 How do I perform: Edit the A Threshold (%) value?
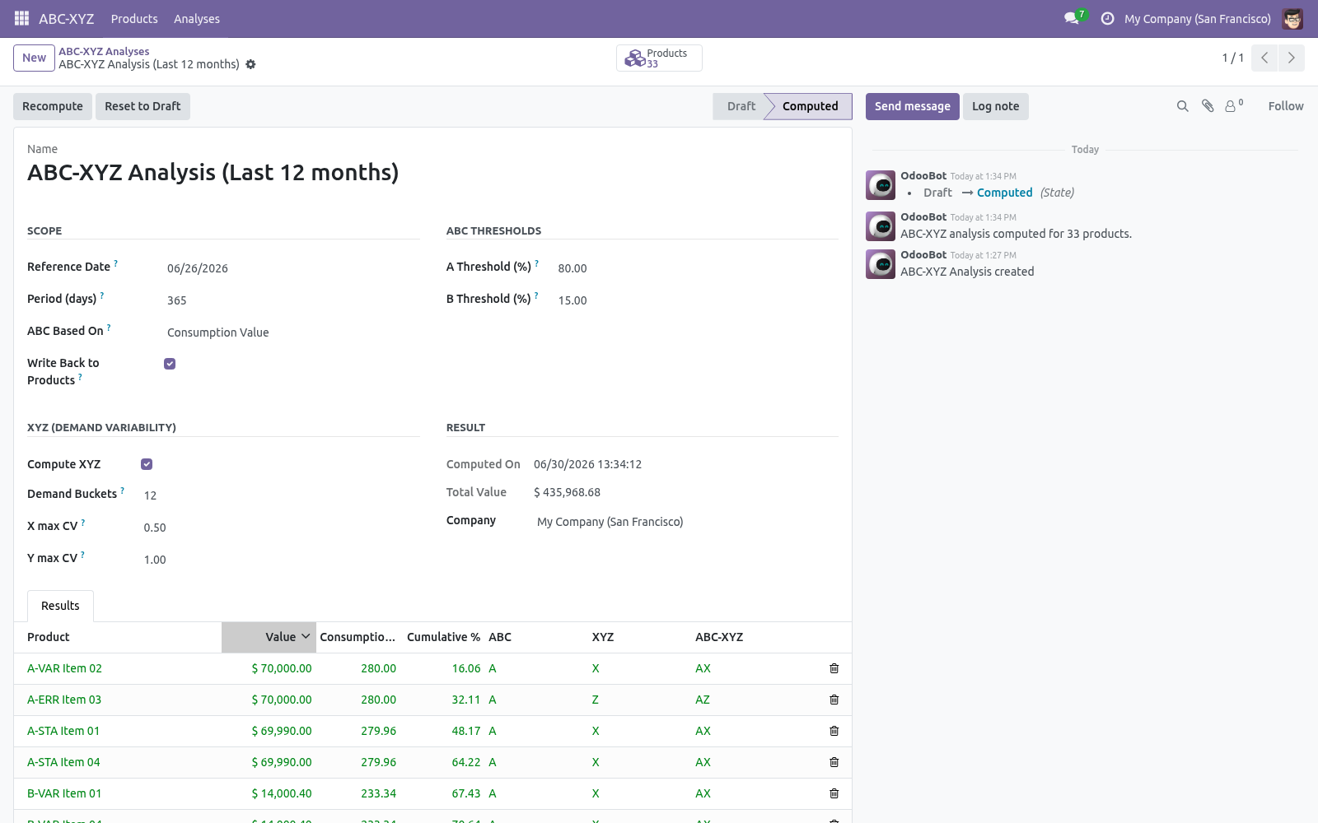[697, 268]
